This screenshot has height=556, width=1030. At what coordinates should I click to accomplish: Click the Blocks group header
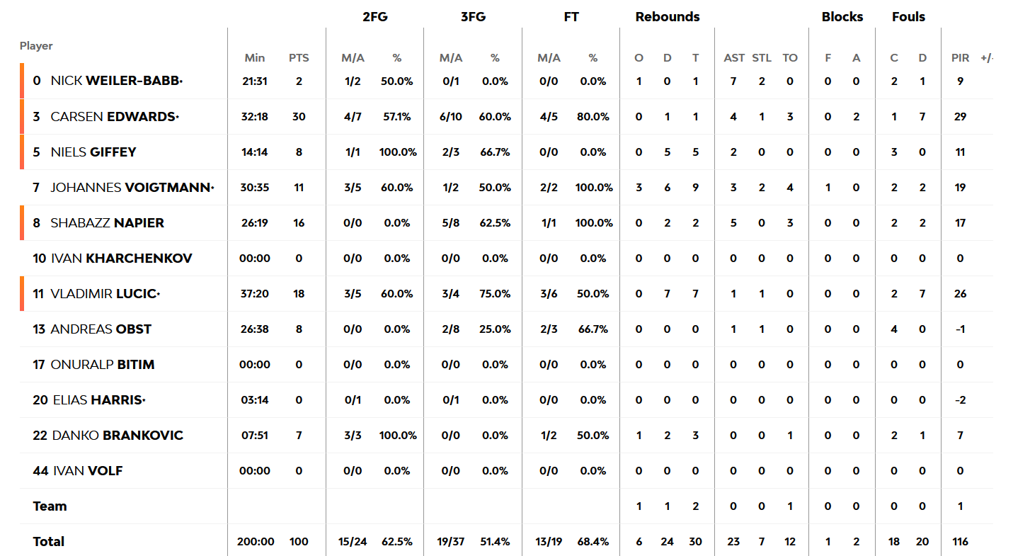(x=842, y=17)
